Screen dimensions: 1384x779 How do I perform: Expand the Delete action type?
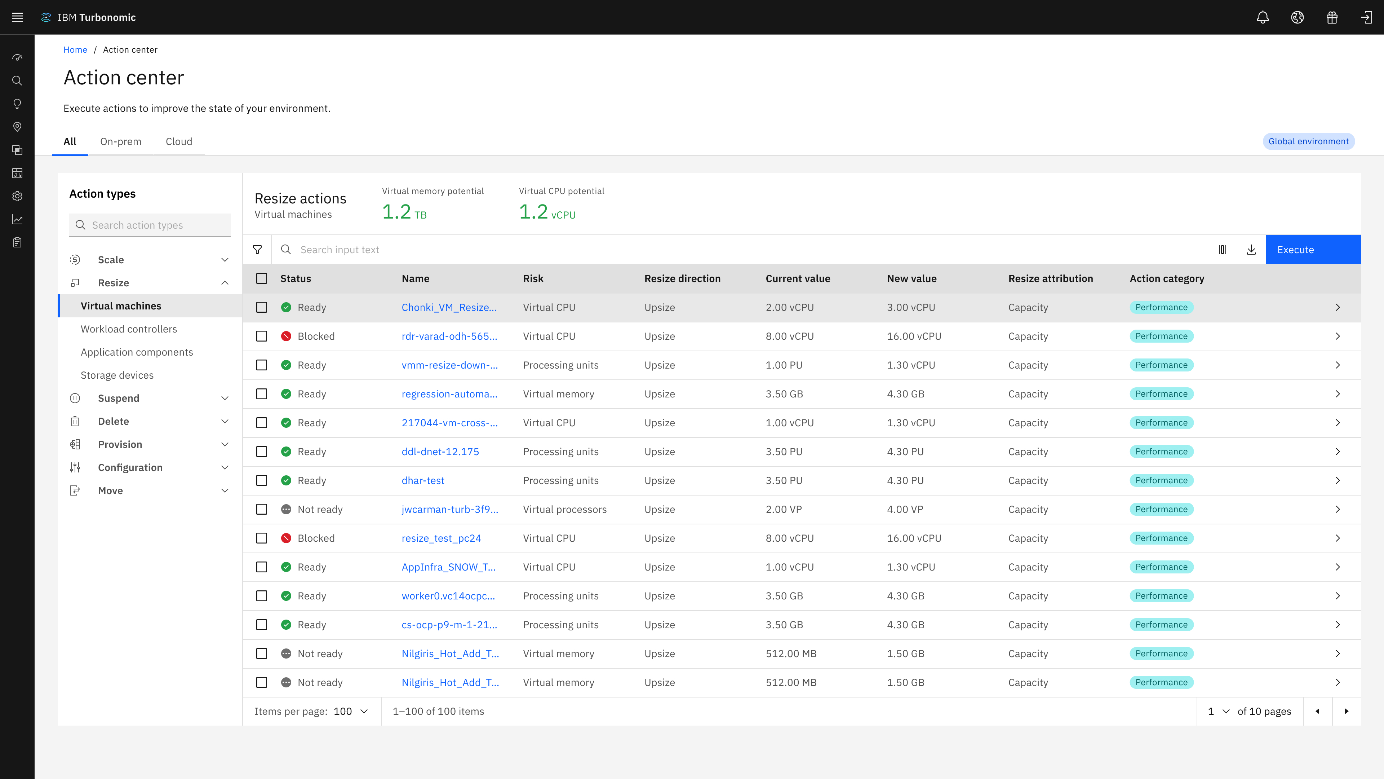point(149,422)
